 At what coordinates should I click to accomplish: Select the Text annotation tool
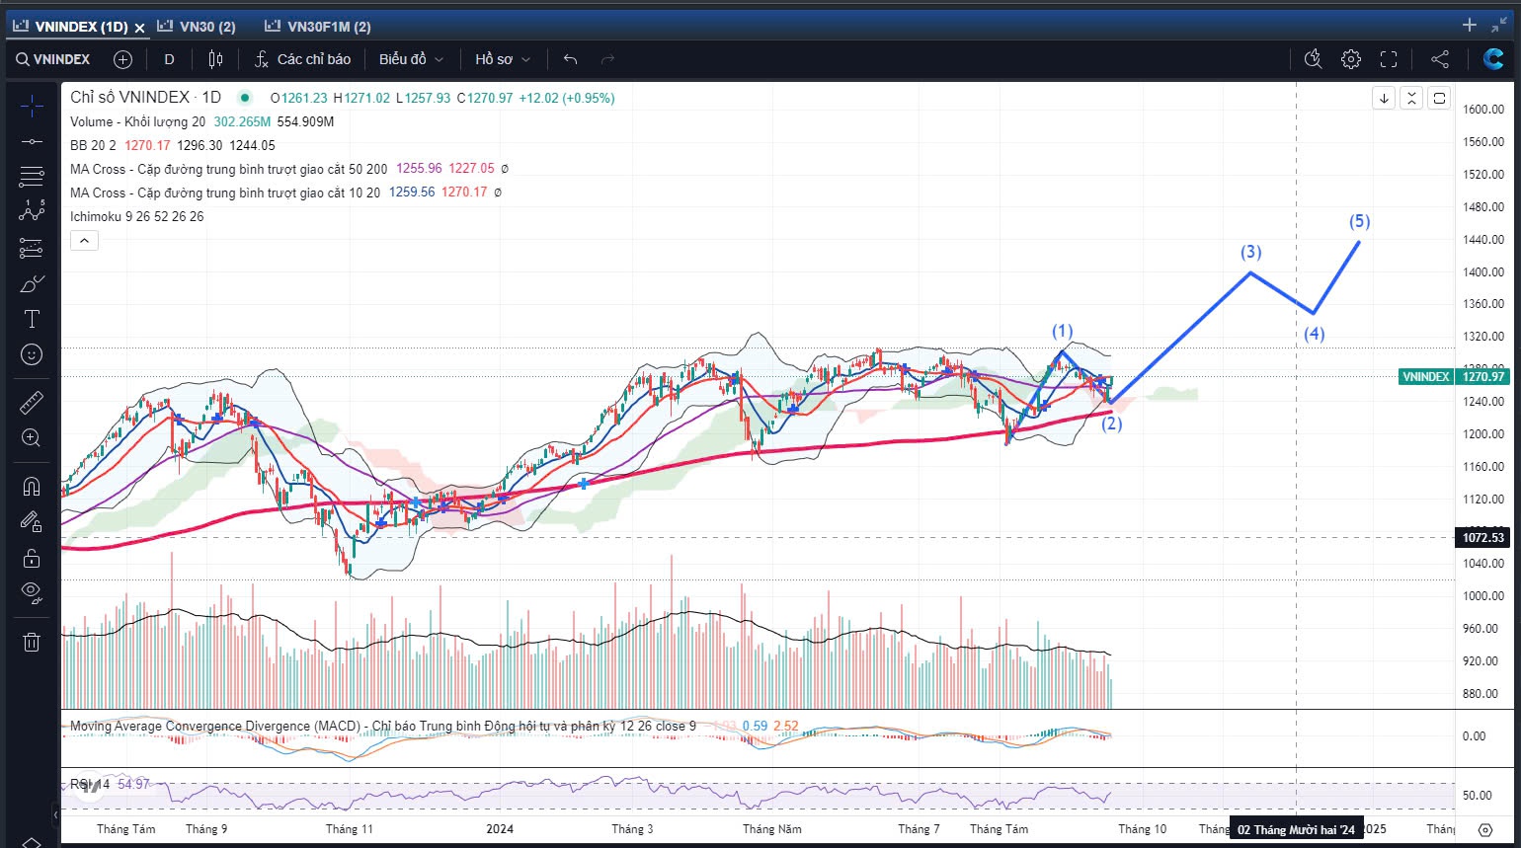click(x=32, y=319)
